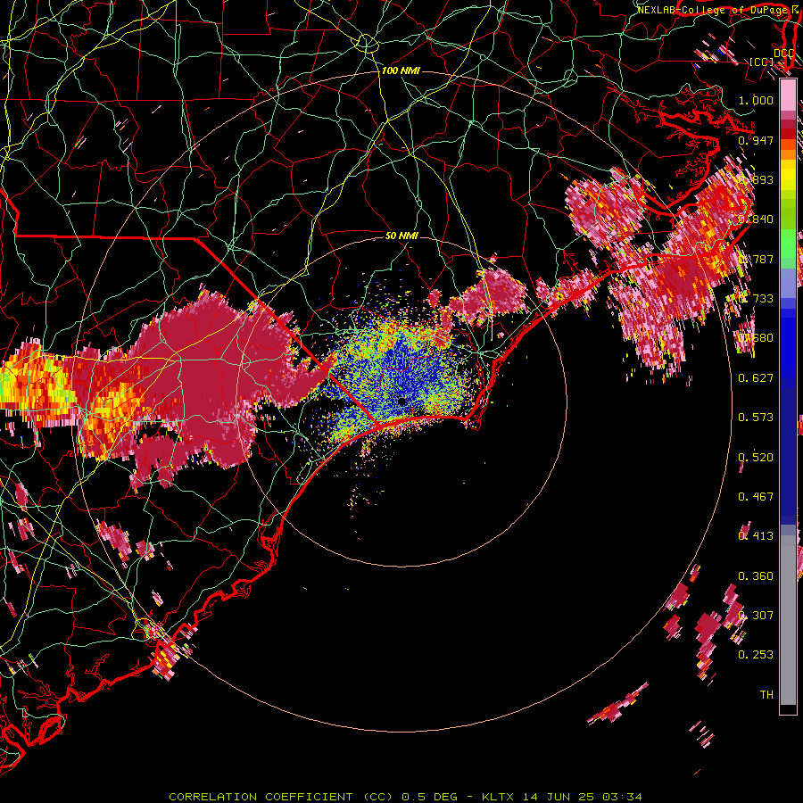The height and width of the screenshot is (803, 803).
Task: Select the 0.360 legend value
Action: 756,576
